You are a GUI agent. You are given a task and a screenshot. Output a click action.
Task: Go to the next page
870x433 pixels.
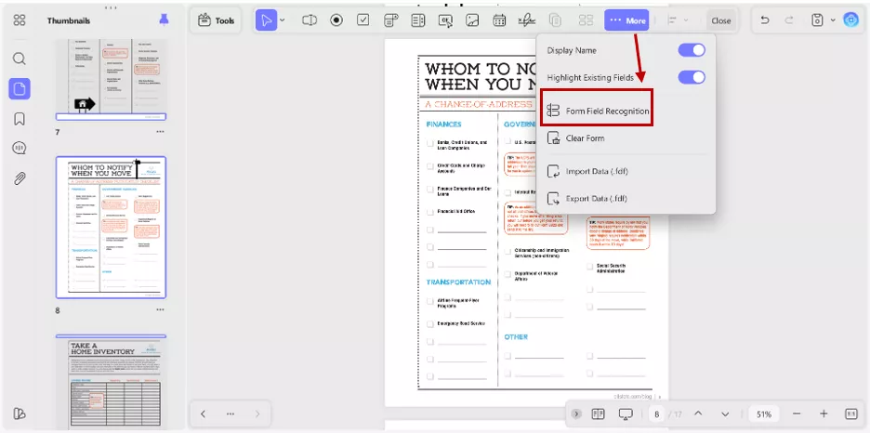[x=725, y=413]
